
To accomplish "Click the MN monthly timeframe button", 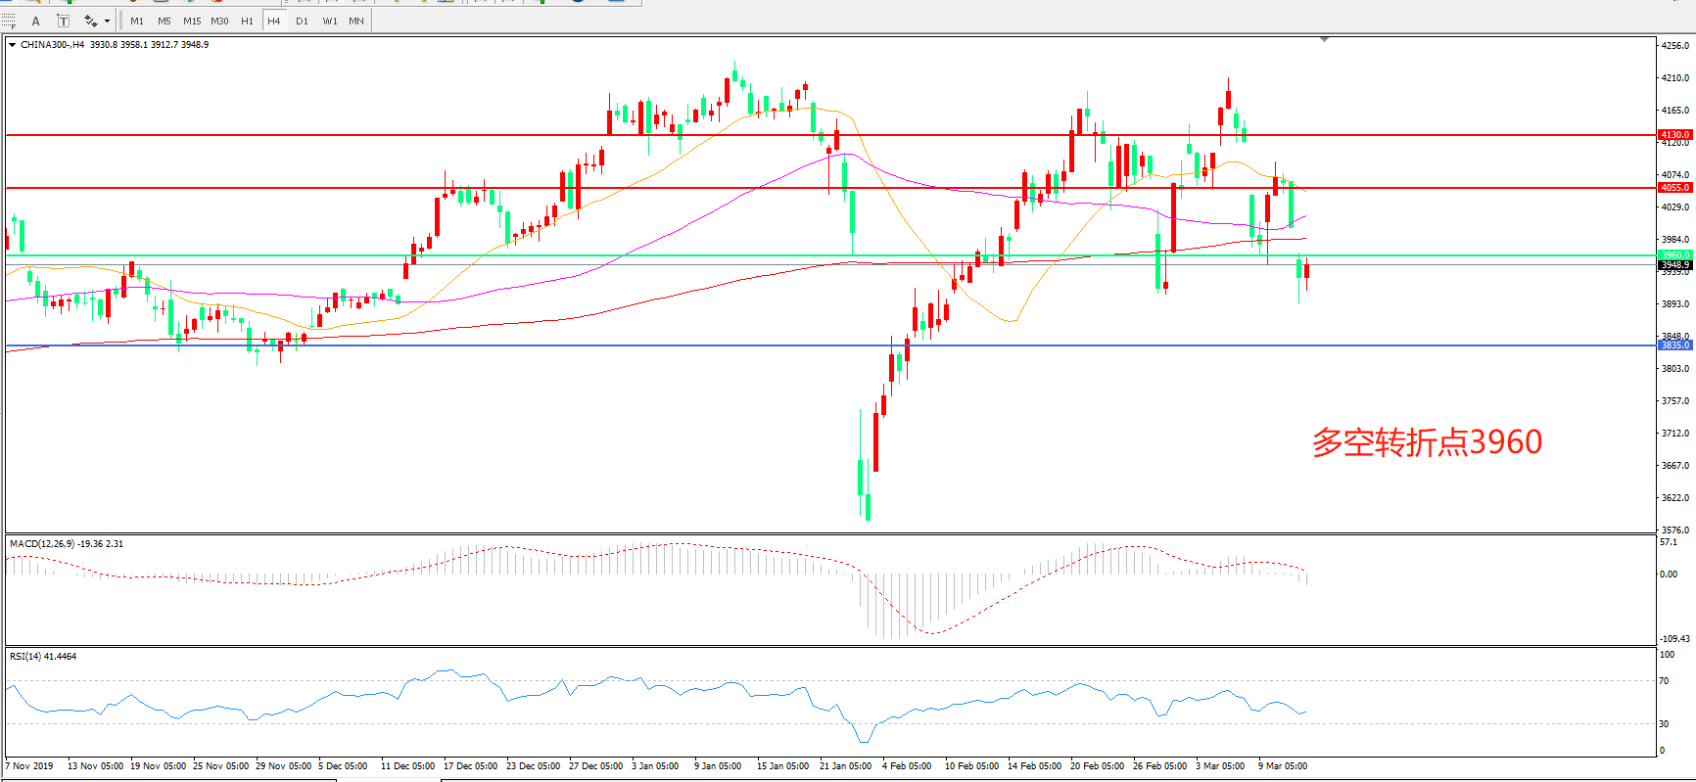I will (x=356, y=21).
